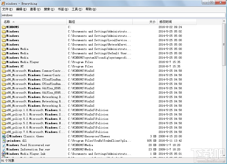227x164 pixels.
Task: Click date 2016-8-22 09:24
Action: click(170, 27)
